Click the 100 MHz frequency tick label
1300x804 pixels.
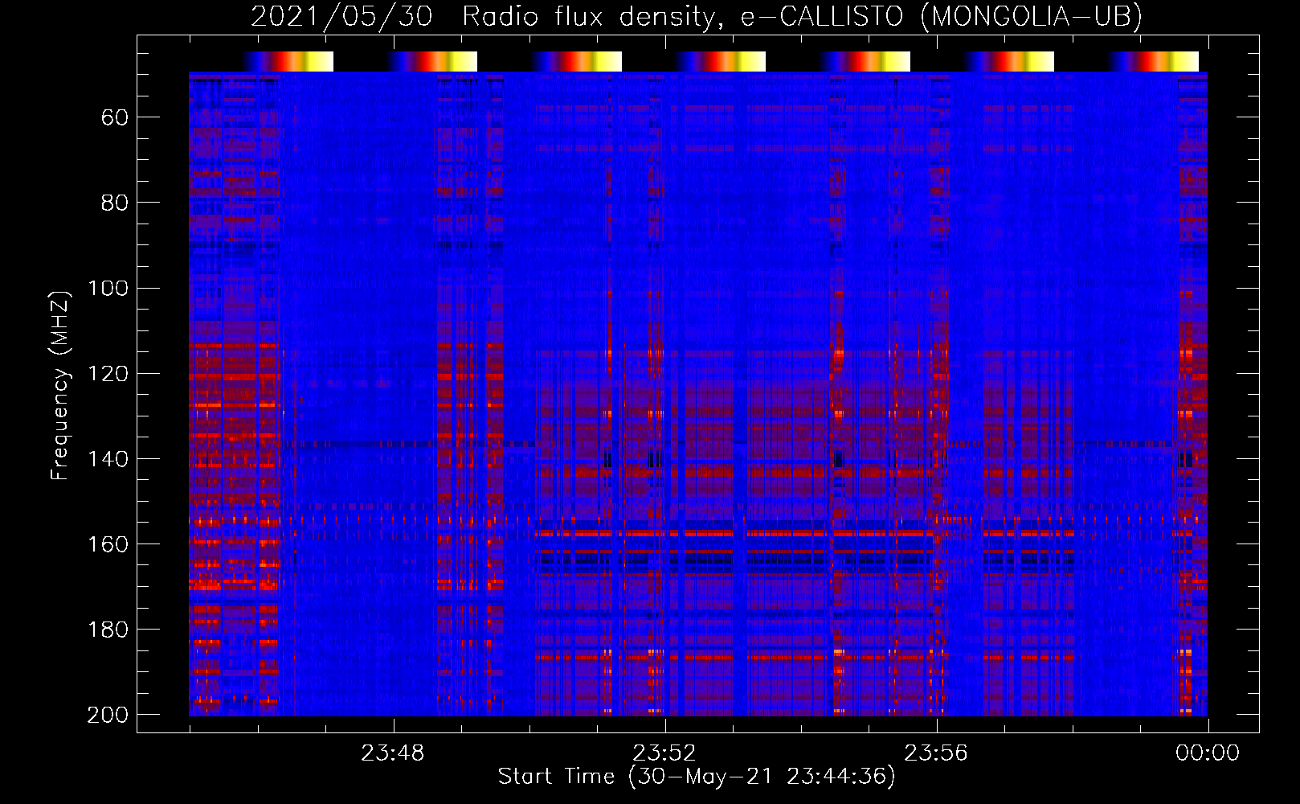pos(108,289)
